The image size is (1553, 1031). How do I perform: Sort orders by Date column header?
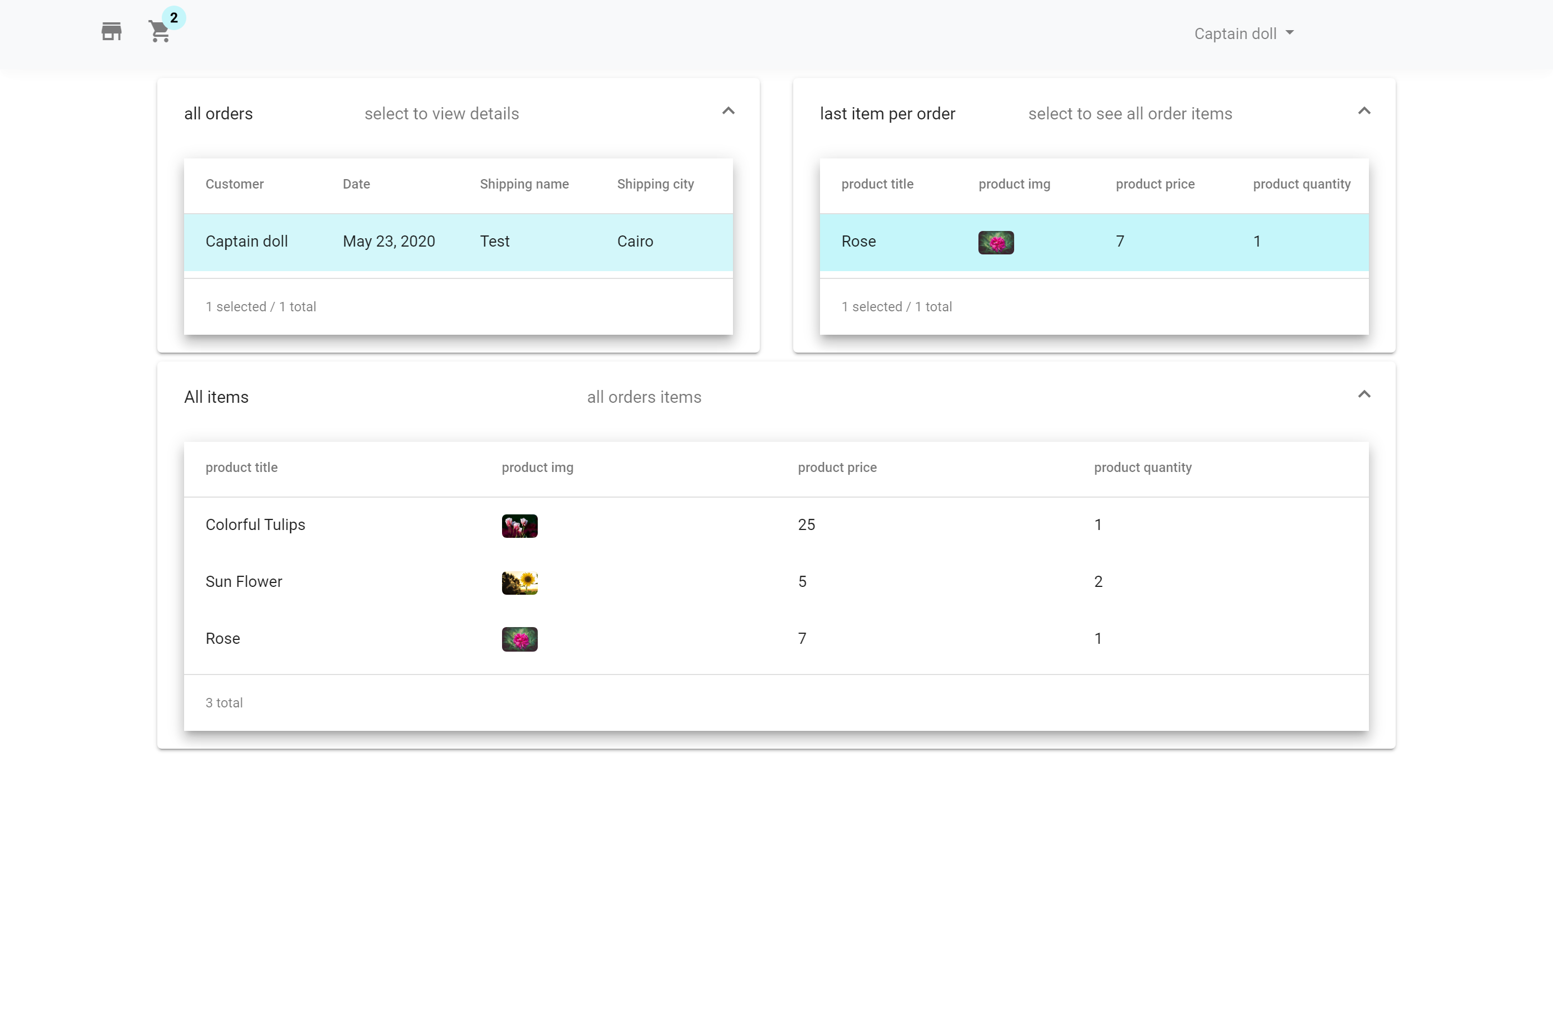(356, 184)
